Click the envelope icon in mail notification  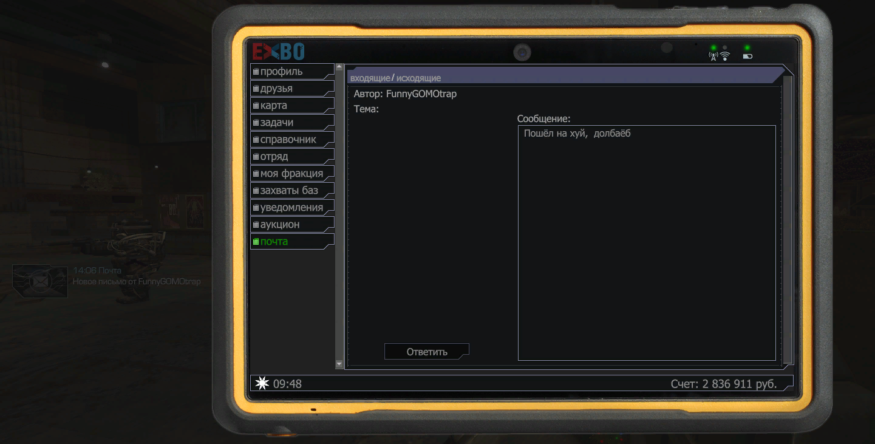(40, 281)
